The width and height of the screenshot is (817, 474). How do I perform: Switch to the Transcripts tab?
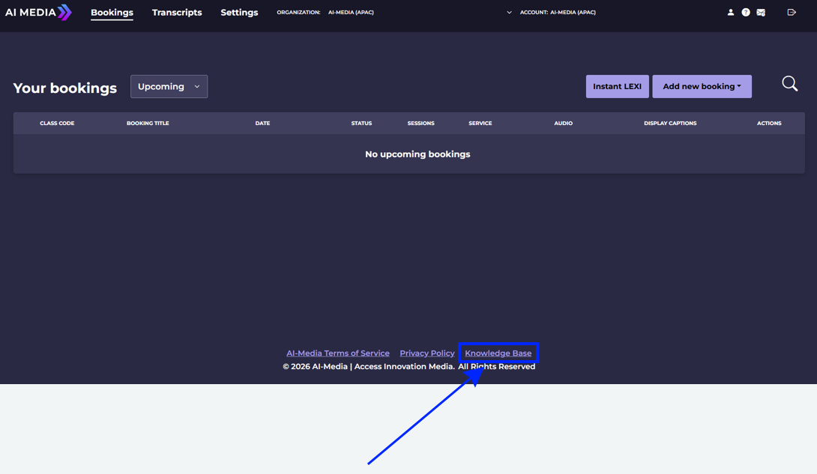pyautogui.click(x=177, y=13)
